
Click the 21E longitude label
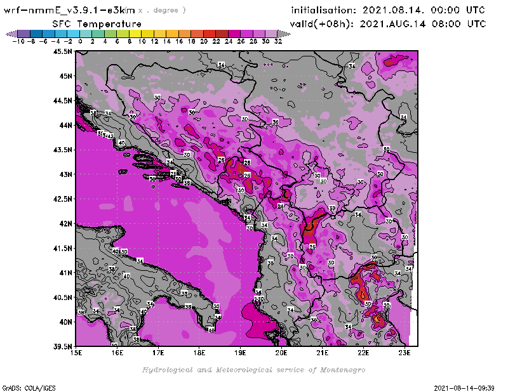coord(322,353)
